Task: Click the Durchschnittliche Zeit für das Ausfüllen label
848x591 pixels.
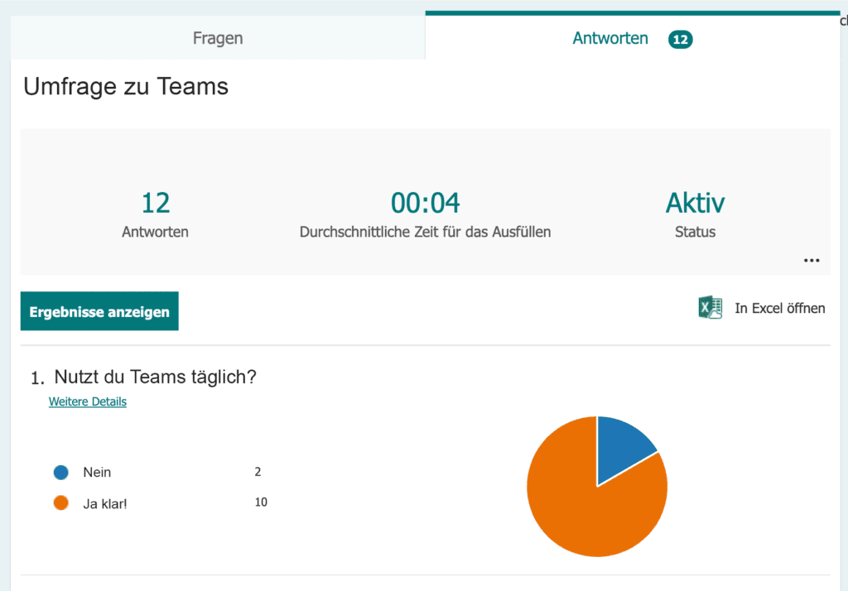Action: [425, 232]
